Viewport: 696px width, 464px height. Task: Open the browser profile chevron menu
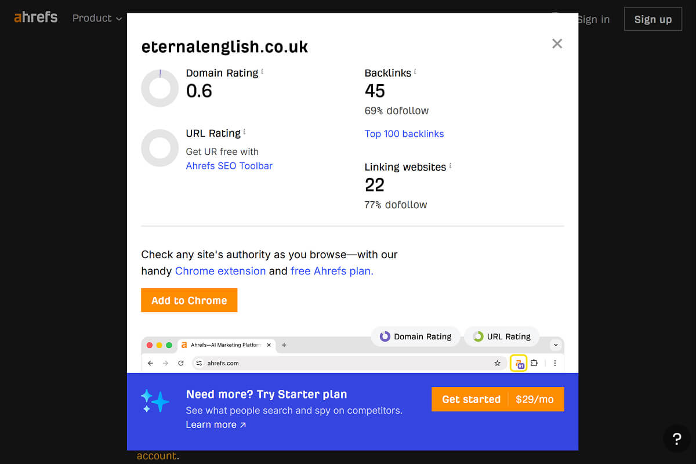click(x=555, y=345)
